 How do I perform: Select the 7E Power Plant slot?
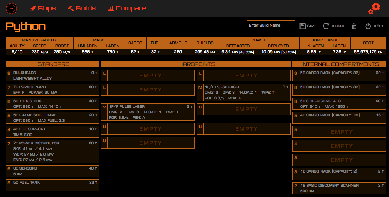point(52,90)
